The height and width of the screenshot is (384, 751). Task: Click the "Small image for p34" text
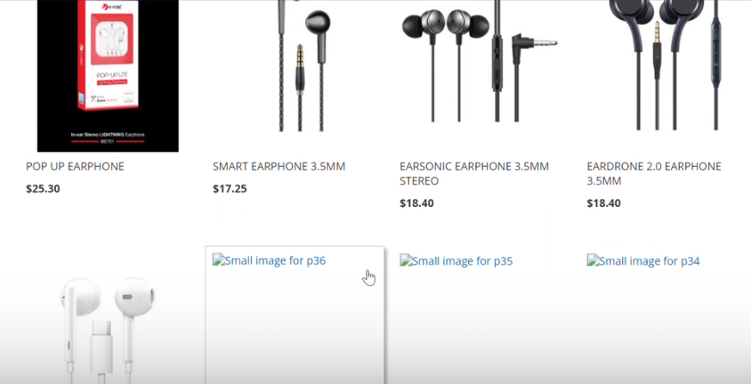[649, 260]
